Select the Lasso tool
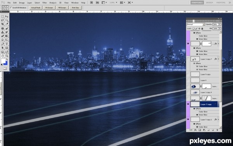Screen dimensions: 233x146 tap(3, 20)
